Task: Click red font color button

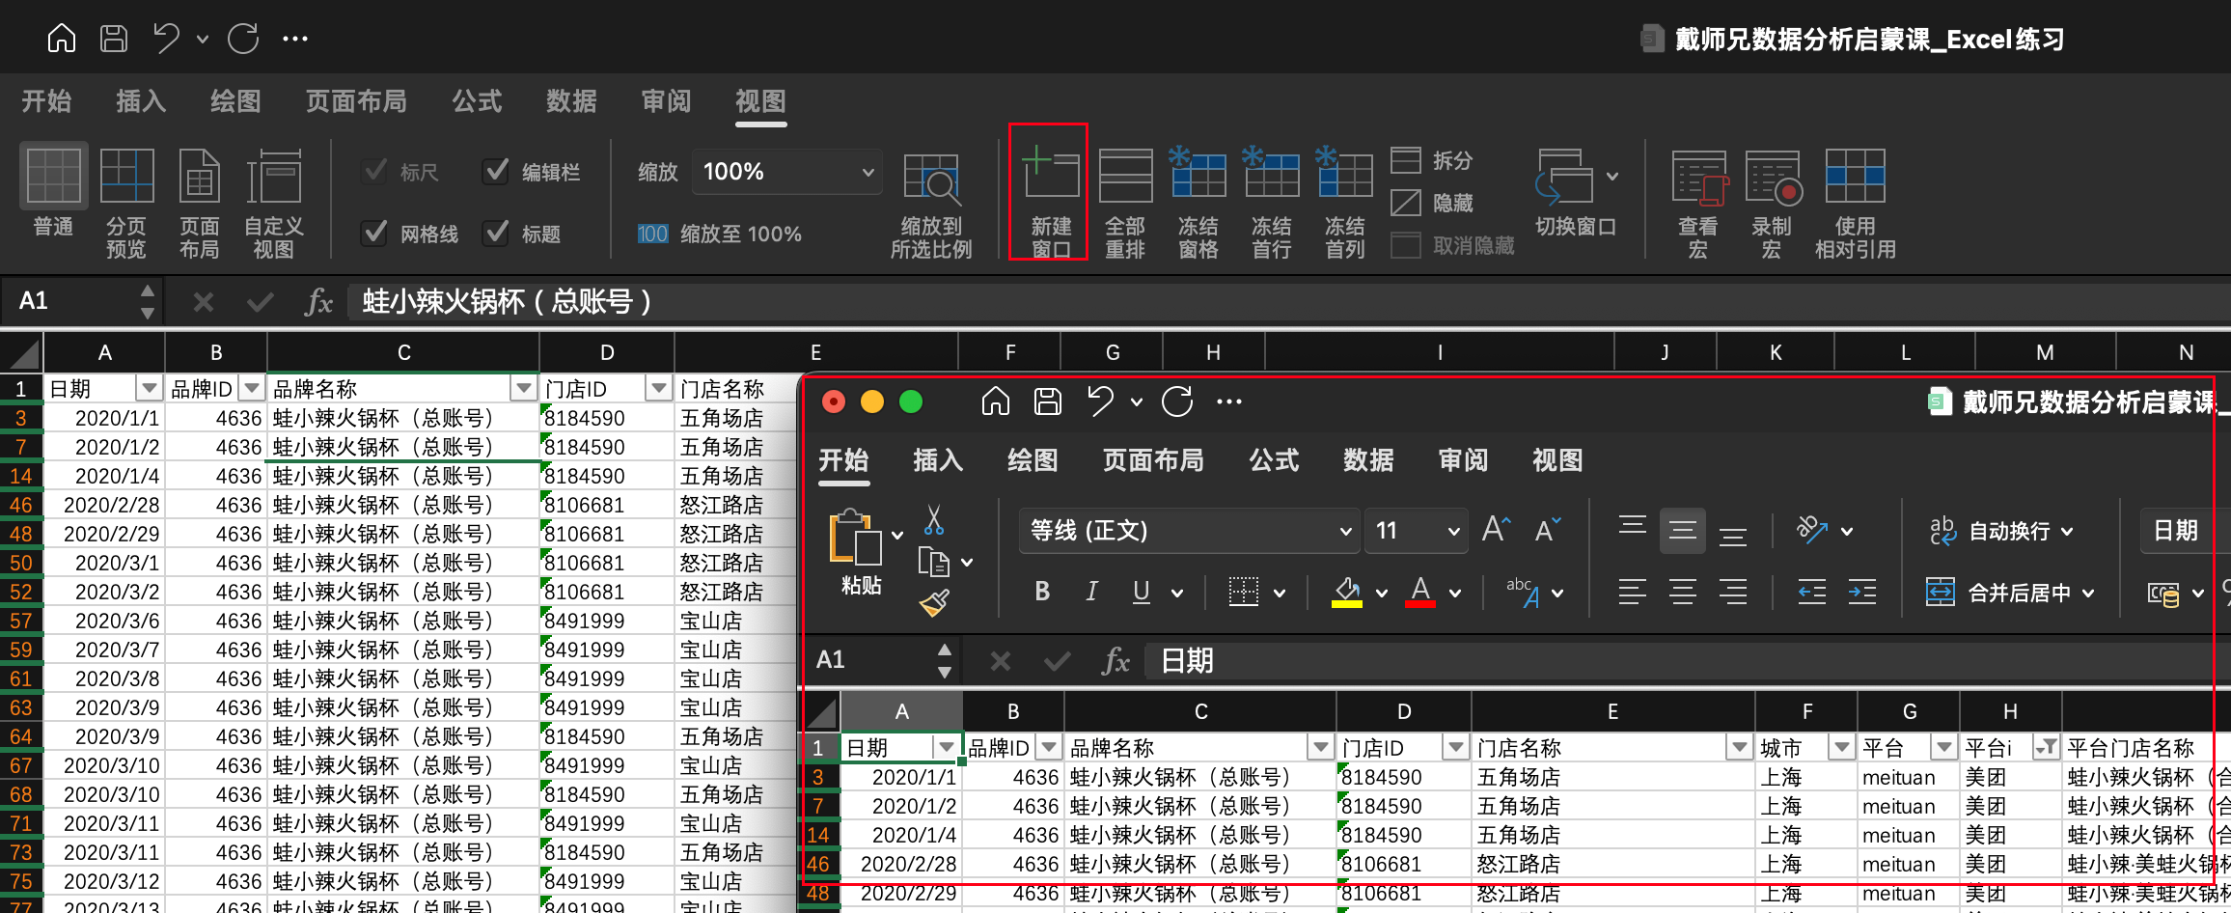Action: [x=1419, y=592]
